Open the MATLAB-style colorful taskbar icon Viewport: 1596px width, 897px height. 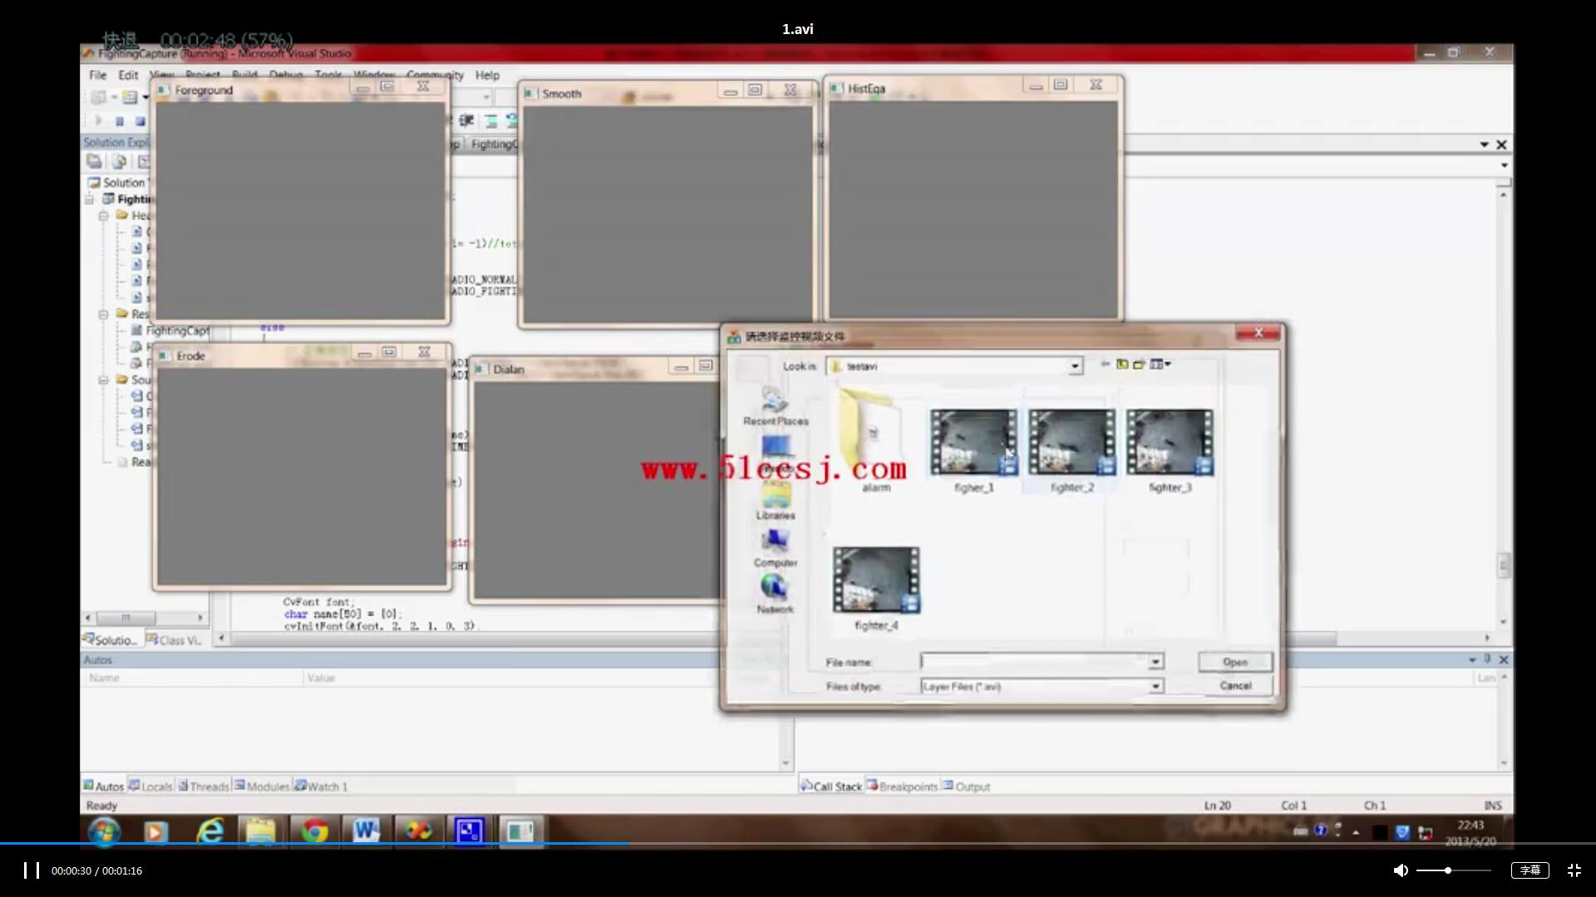click(418, 831)
